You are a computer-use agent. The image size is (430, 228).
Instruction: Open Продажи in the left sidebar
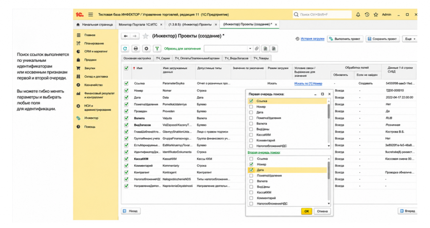(90, 60)
